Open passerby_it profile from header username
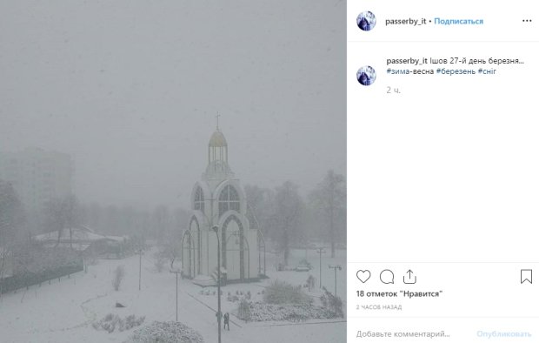 coord(405,22)
